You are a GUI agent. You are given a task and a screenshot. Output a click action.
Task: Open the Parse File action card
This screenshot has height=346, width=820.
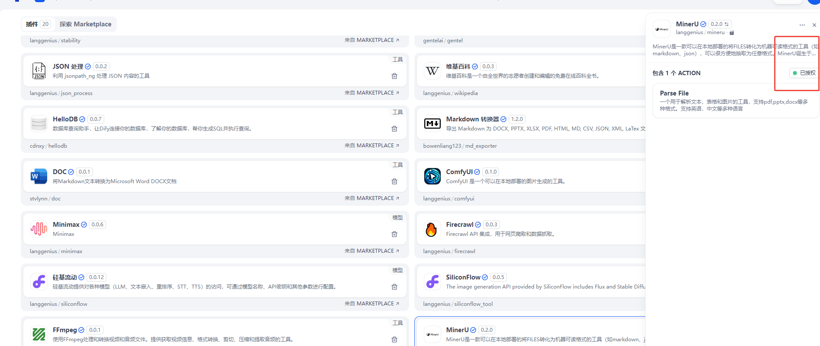coord(736,101)
